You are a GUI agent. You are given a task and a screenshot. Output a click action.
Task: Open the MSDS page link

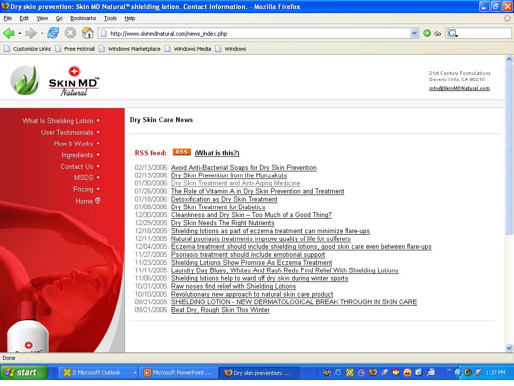pyautogui.click(x=84, y=177)
